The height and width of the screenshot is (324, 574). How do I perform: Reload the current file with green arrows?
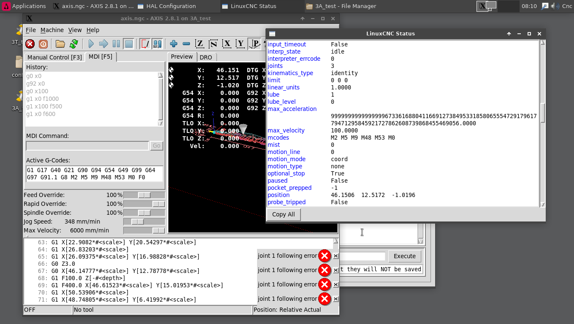point(74,44)
